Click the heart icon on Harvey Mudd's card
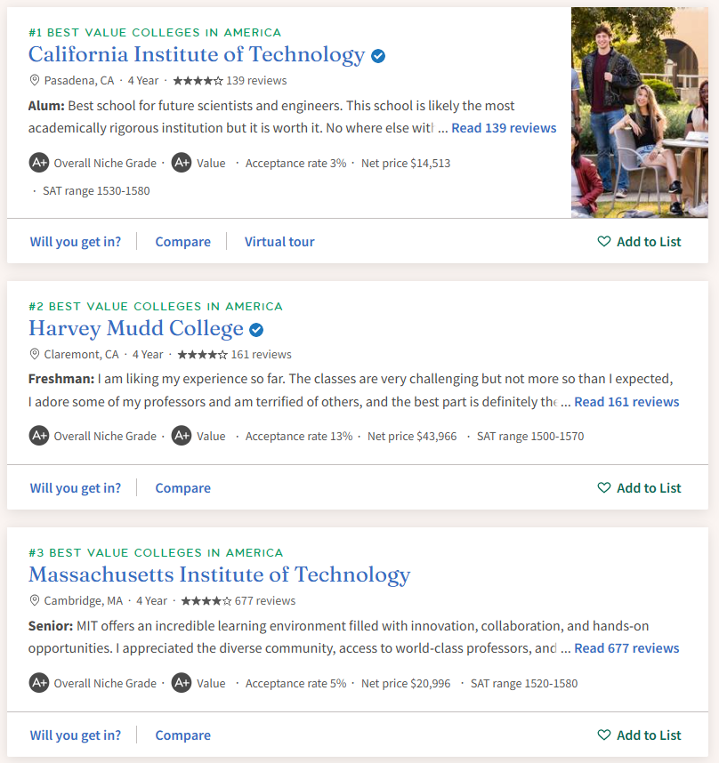The height and width of the screenshot is (763, 719). point(604,488)
